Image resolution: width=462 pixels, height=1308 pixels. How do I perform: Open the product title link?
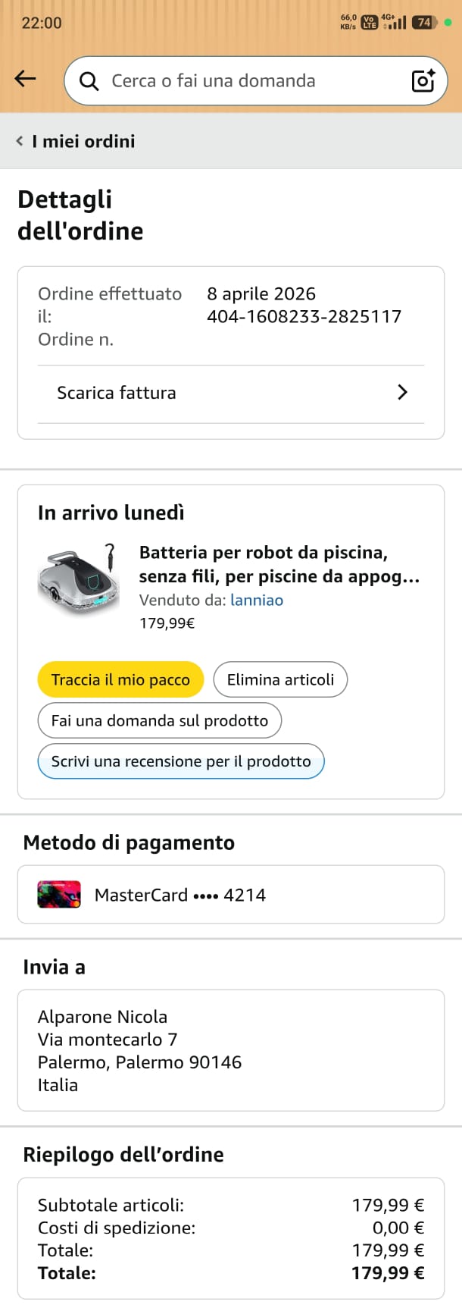point(279,564)
